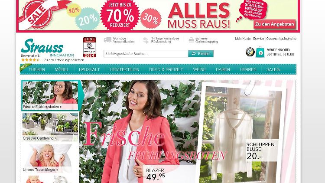Open the MÖBEL menu

[x=62, y=69]
